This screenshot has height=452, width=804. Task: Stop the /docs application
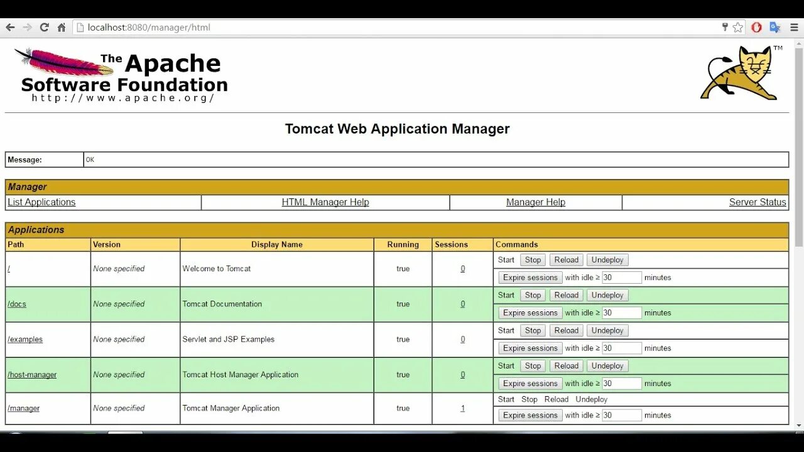tap(533, 295)
